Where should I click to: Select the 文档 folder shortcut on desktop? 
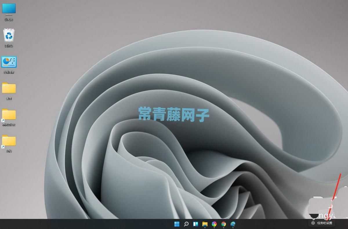(9, 143)
